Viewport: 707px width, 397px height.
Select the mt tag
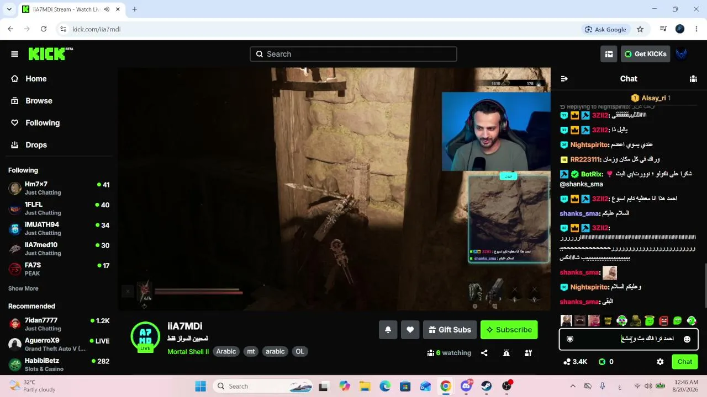tap(251, 351)
